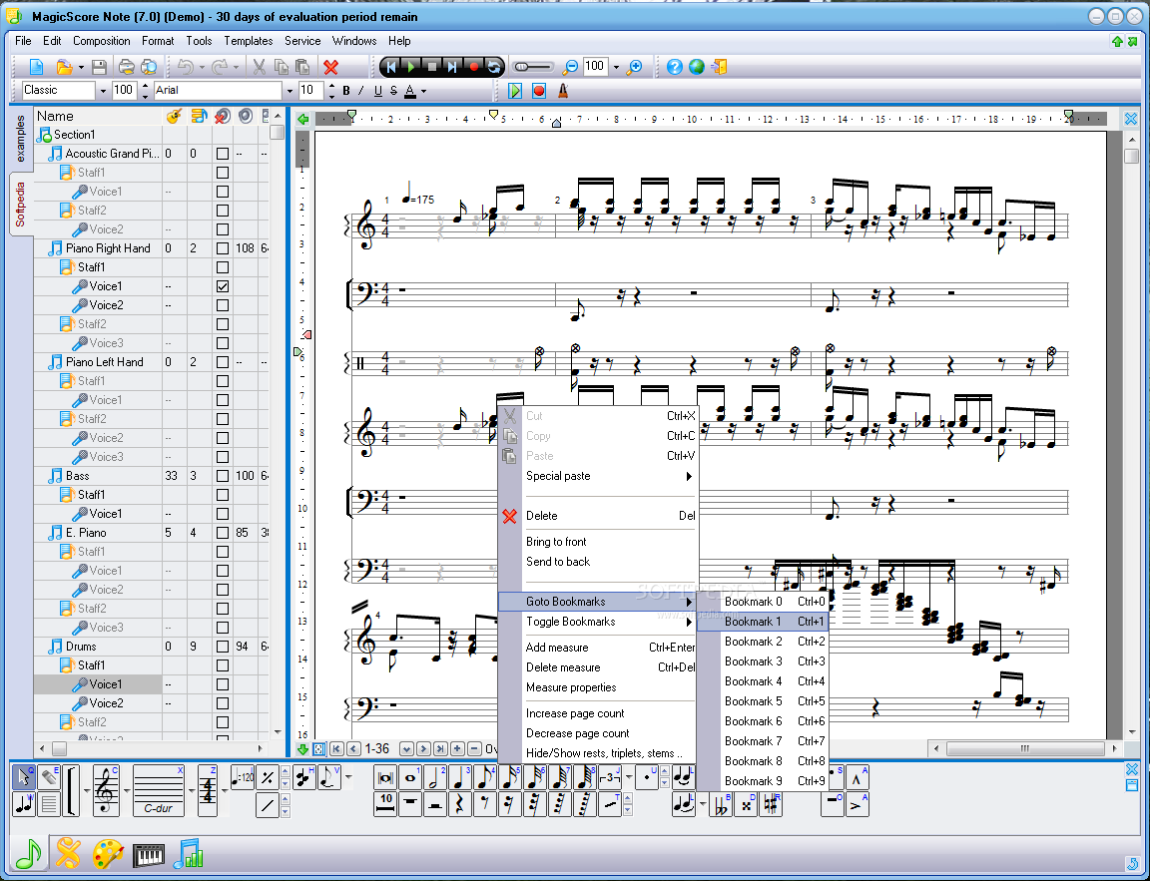Open Print Preview from the toolbar
This screenshot has height=881, width=1150.
pos(149,67)
